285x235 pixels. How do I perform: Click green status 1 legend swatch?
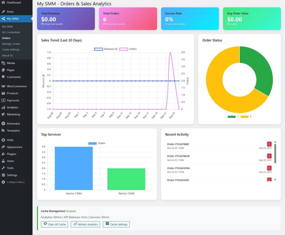(231, 117)
